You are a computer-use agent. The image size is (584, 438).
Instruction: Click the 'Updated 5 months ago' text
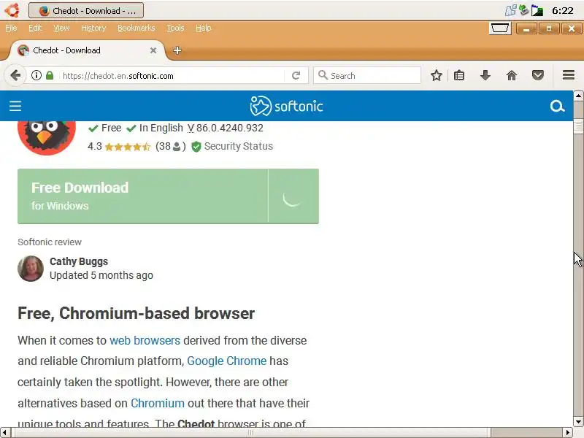click(101, 275)
